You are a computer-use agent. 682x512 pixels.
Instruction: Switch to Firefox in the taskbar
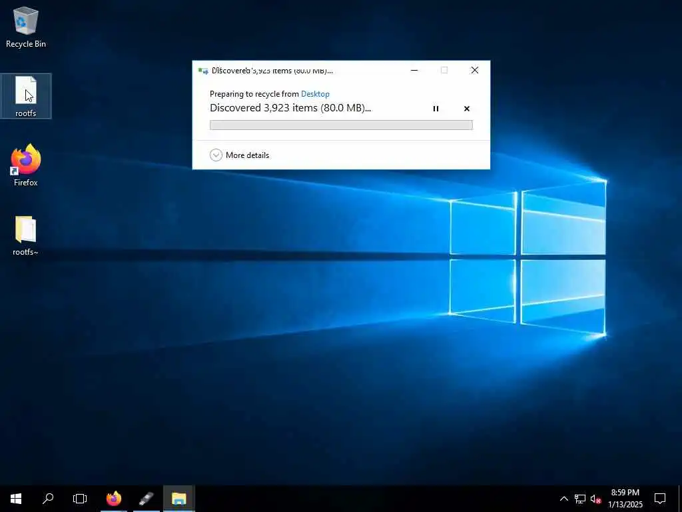click(x=114, y=499)
